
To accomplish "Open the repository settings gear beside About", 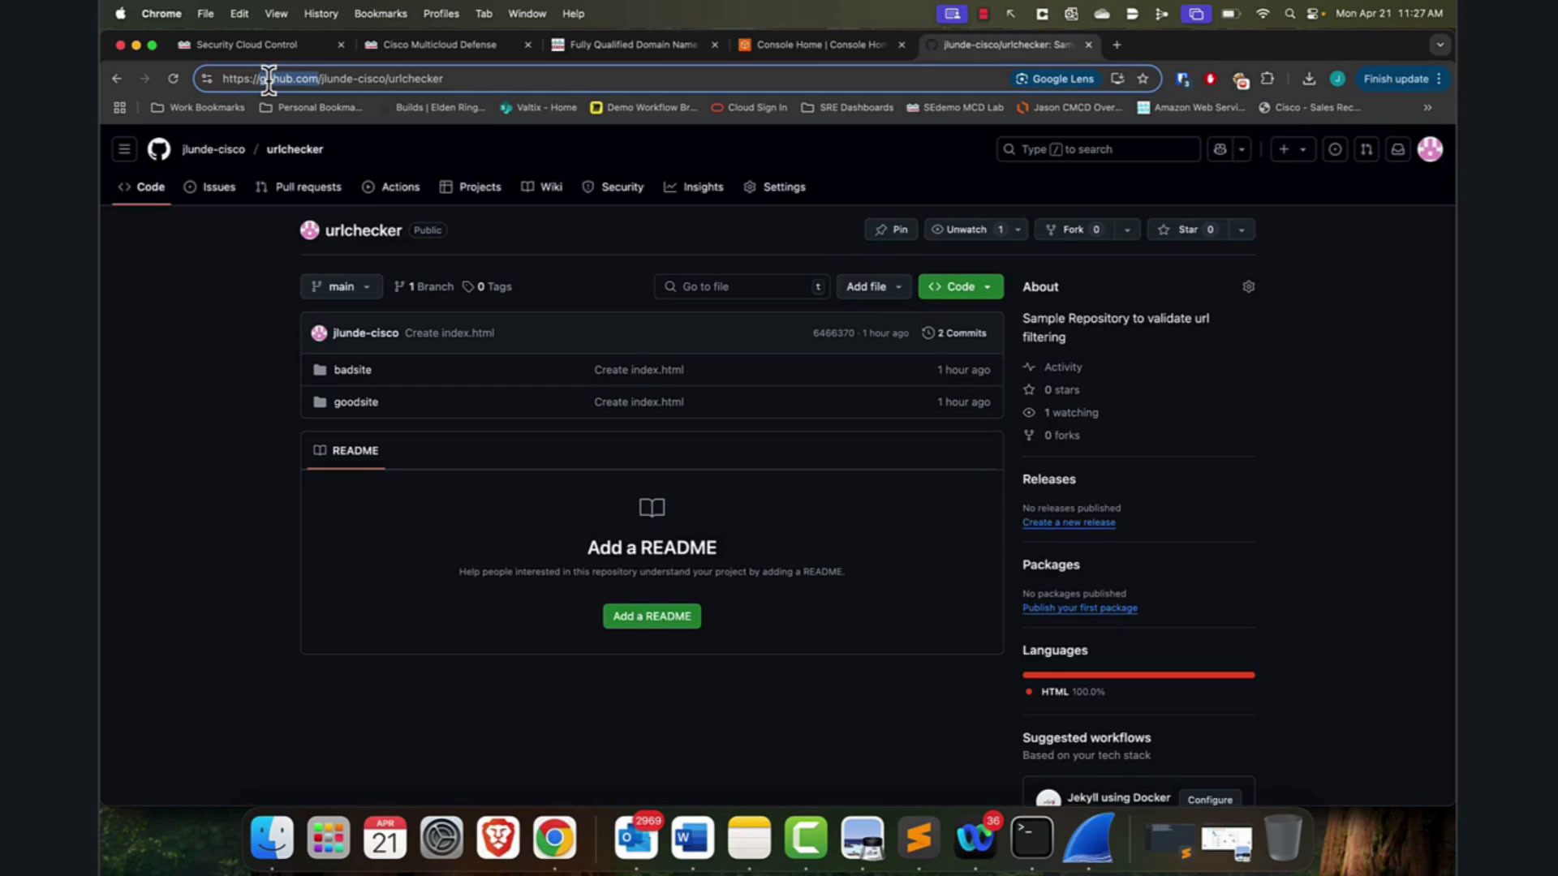I will point(1248,286).
